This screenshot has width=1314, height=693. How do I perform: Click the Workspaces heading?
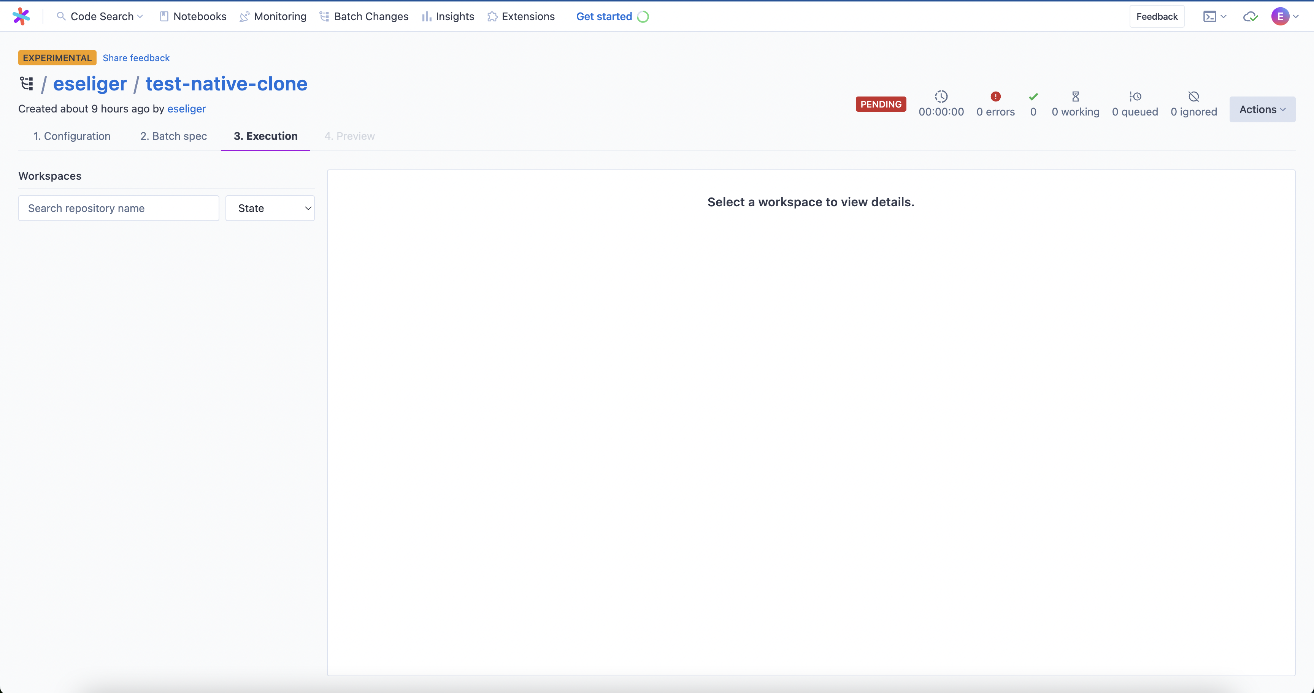(50, 176)
